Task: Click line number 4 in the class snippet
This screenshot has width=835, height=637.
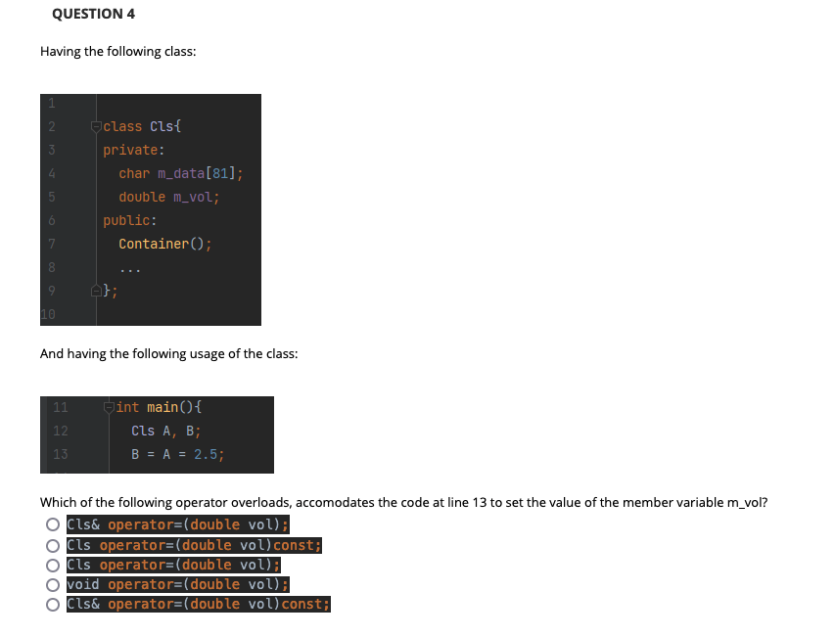Action: tap(50, 173)
